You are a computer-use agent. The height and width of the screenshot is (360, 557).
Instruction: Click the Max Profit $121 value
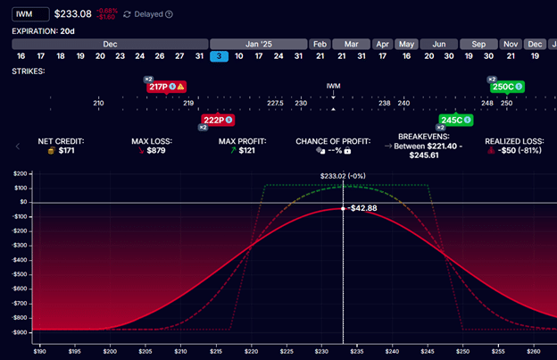click(x=247, y=151)
